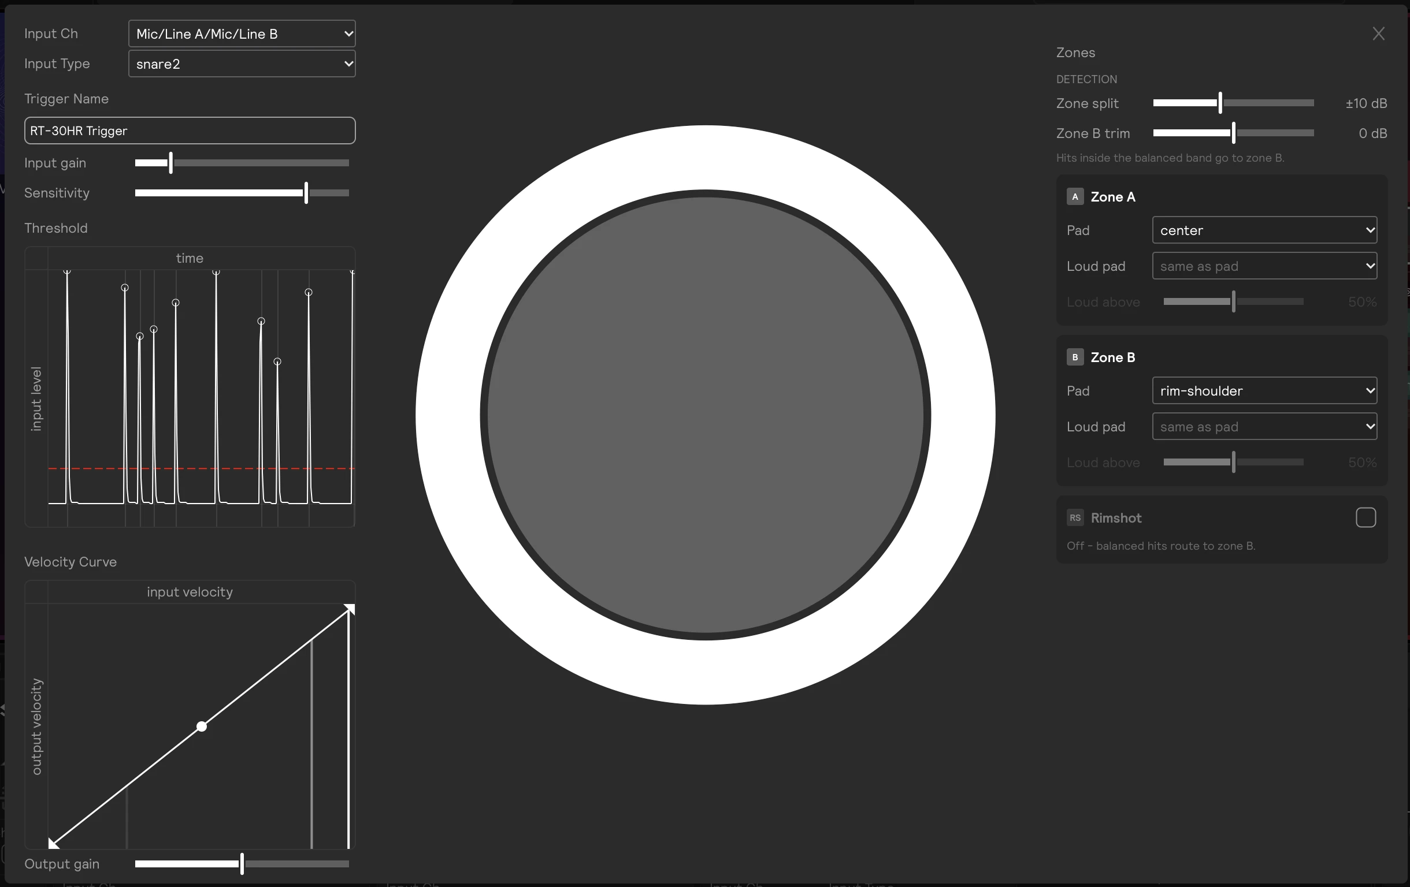Click the Rimshot label text
The width and height of the screenshot is (1410, 887).
(x=1116, y=518)
